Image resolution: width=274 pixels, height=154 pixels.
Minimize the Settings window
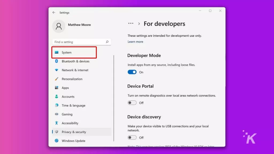click(x=200, y=11)
